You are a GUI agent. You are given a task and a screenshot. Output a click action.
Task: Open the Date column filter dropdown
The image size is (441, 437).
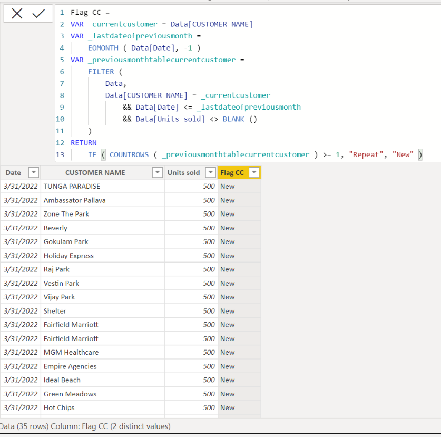(x=34, y=172)
